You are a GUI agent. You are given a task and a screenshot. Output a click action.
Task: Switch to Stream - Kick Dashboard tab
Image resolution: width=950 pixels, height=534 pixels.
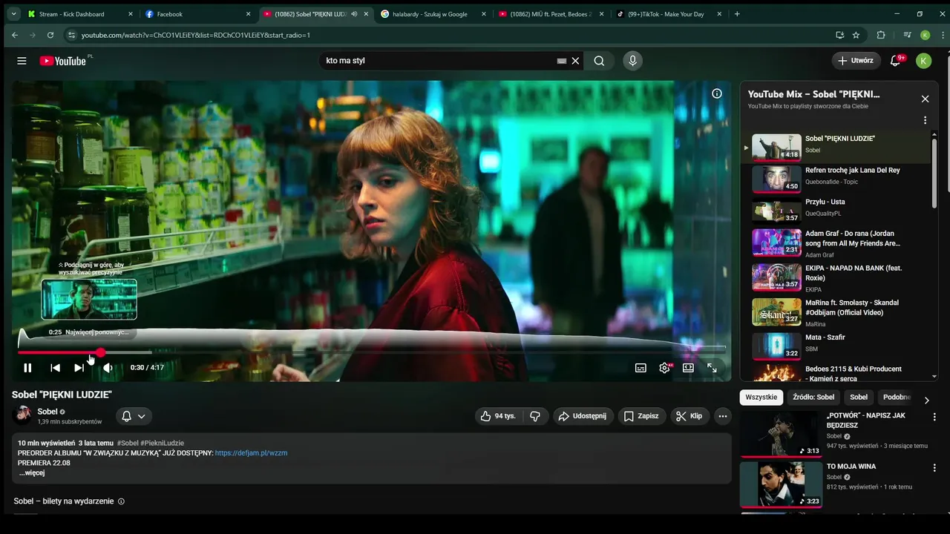tap(80, 14)
